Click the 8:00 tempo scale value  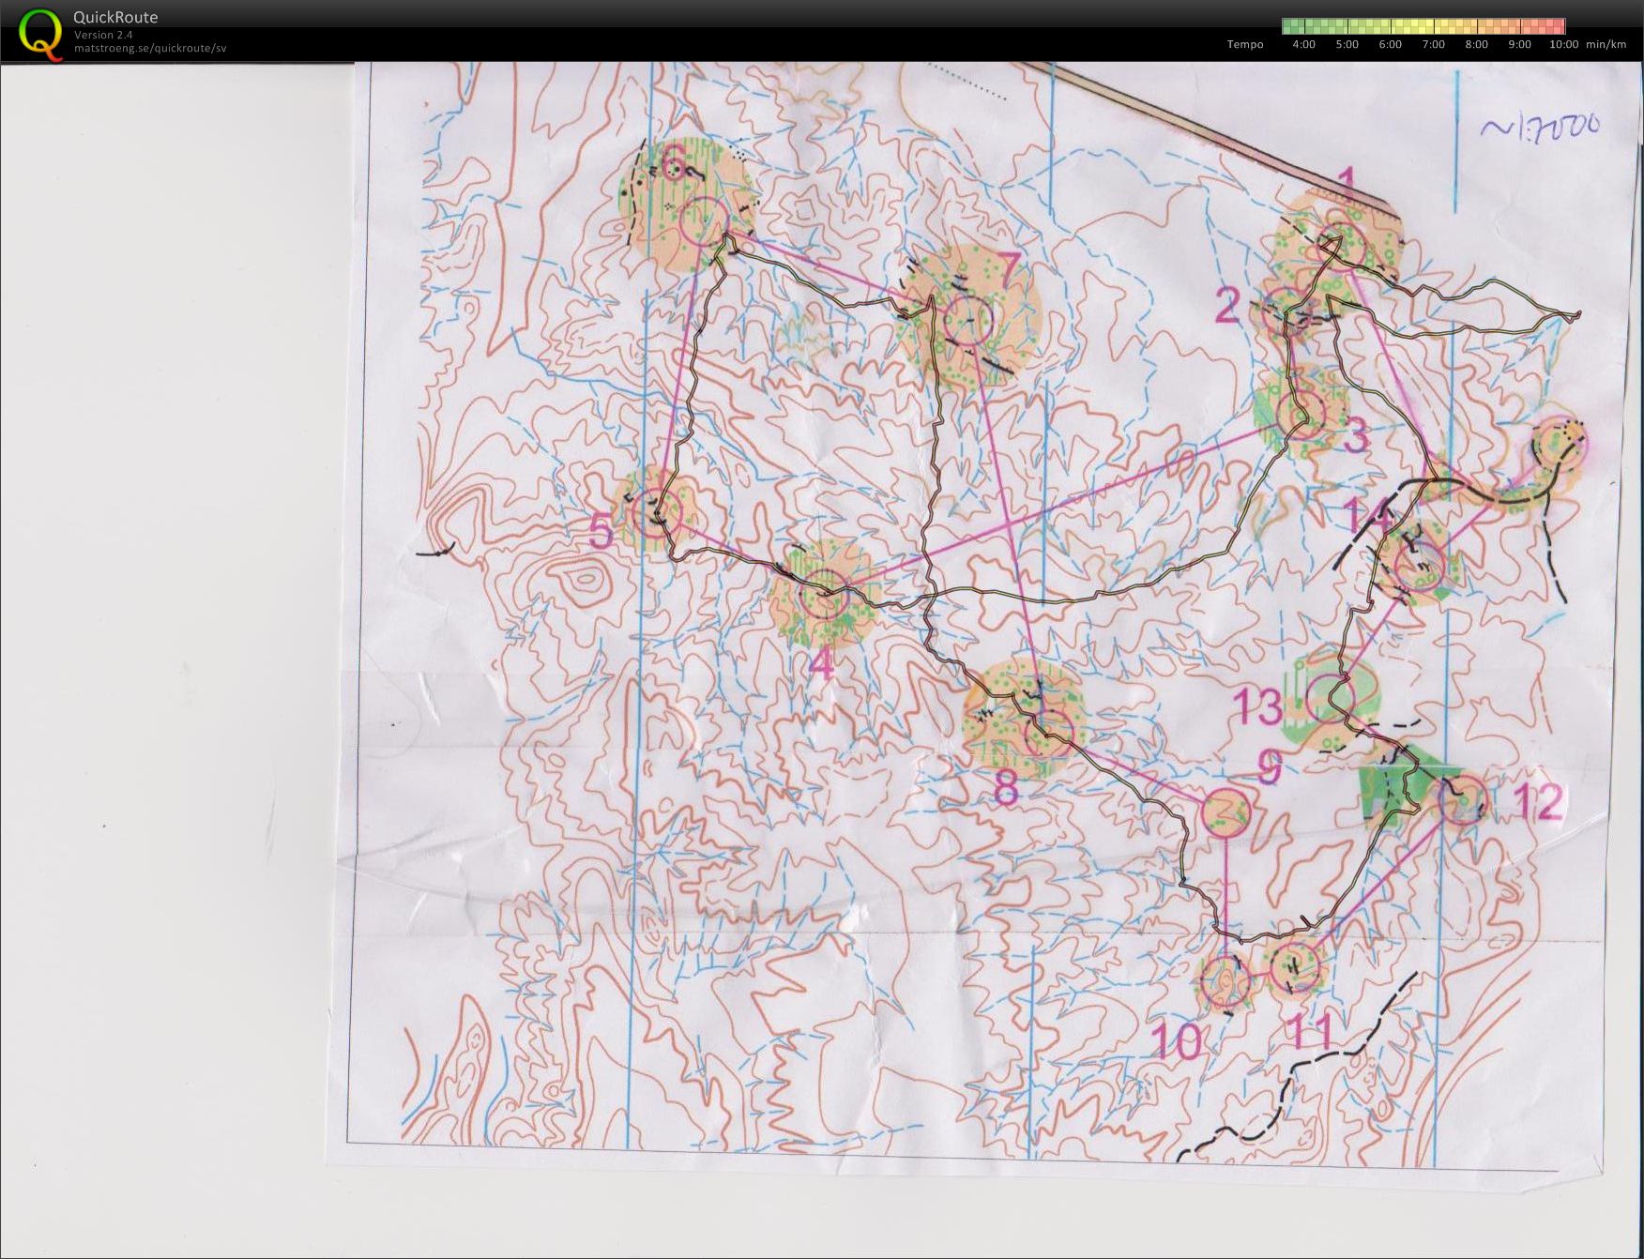pyautogui.click(x=1476, y=44)
